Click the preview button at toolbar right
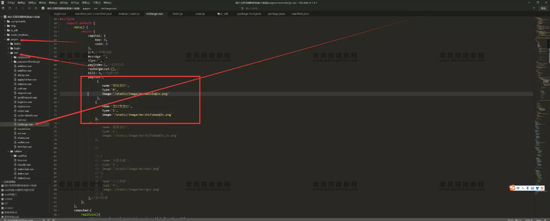Screen dimensions: 550x221 [543, 8]
